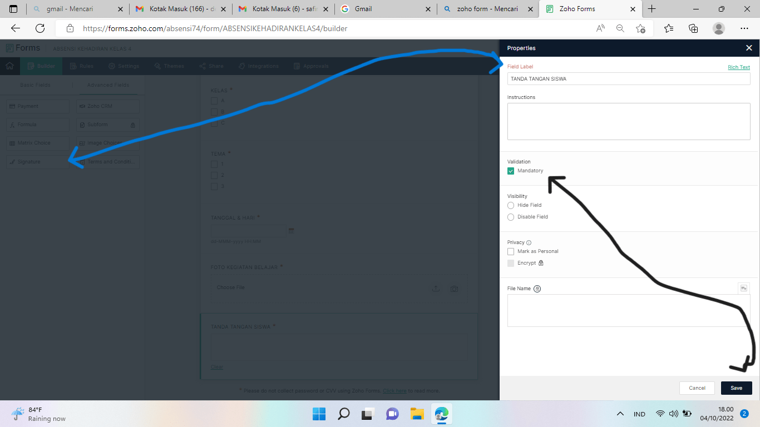Check TEMA option 3 checkbox
760x427 pixels.
tap(214, 186)
